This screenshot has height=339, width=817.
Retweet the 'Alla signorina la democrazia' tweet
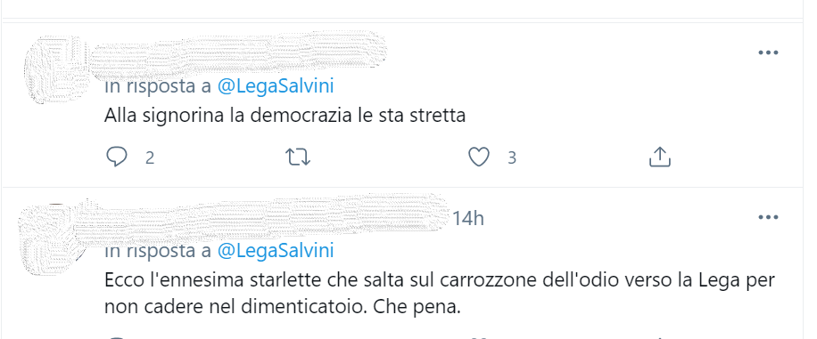click(x=299, y=157)
